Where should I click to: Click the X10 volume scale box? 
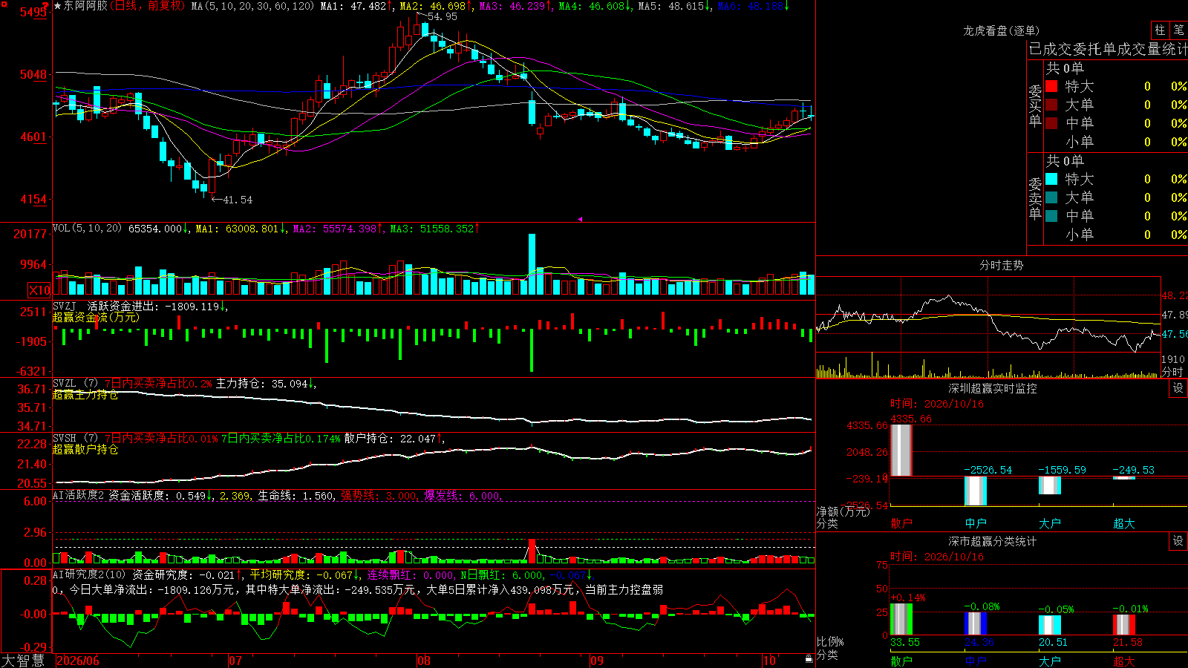[39, 290]
